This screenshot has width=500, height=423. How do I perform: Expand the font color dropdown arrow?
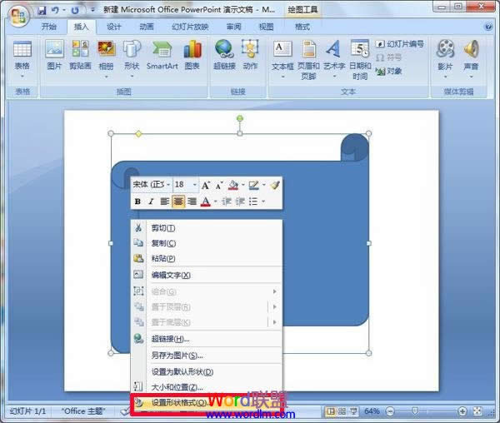[216, 202]
